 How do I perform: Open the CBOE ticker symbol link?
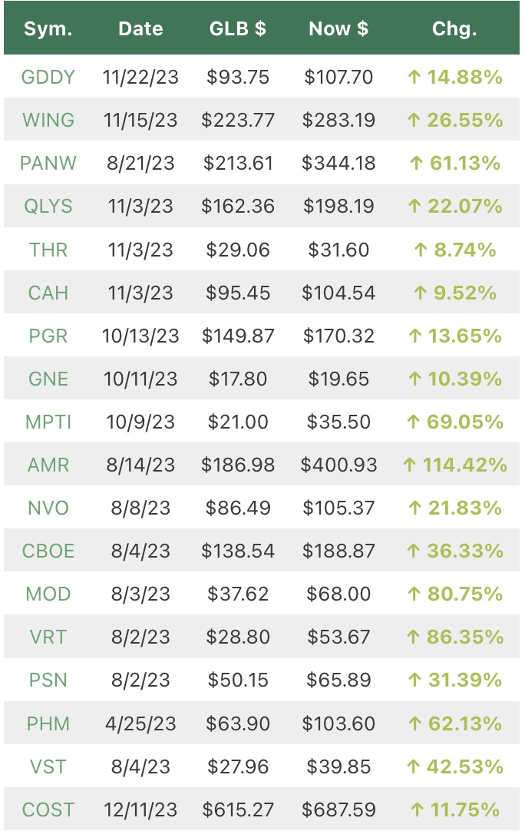[48, 551]
